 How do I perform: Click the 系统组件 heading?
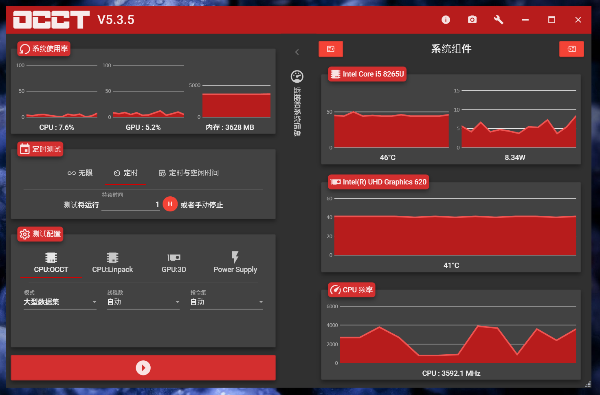[451, 49]
